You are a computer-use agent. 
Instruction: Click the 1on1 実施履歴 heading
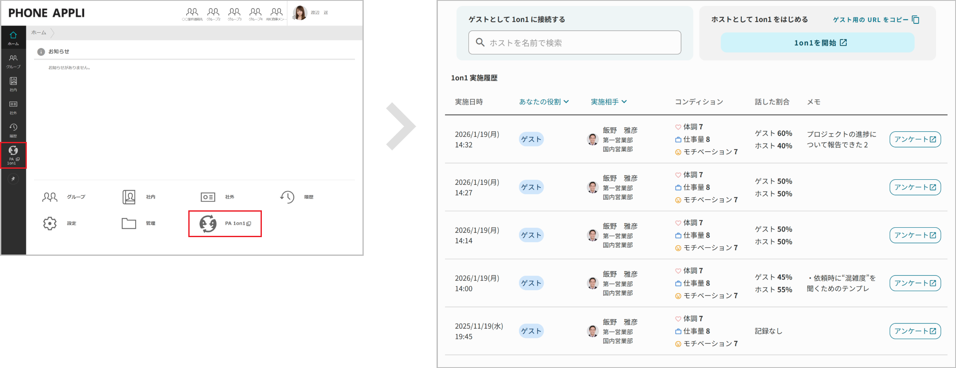tap(474, 78)
